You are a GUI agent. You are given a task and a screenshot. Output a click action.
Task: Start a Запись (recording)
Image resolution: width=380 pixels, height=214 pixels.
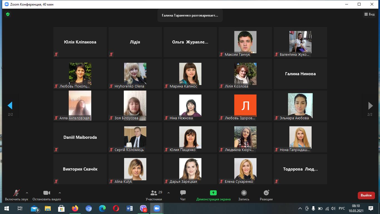(x=244, y=194)
